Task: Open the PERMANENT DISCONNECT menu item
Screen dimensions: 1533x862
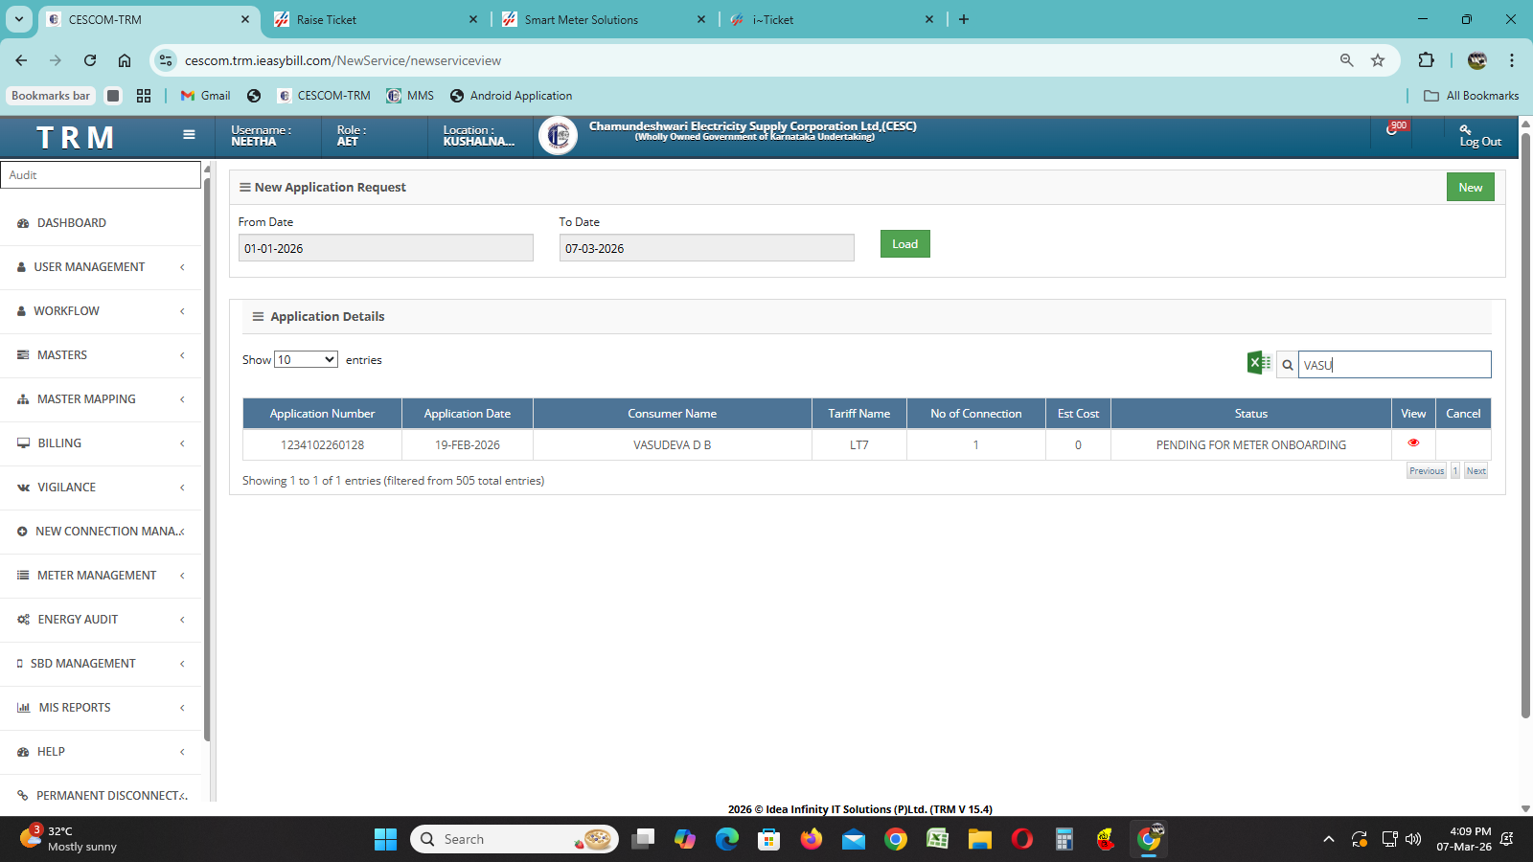Action: point(101,796)
